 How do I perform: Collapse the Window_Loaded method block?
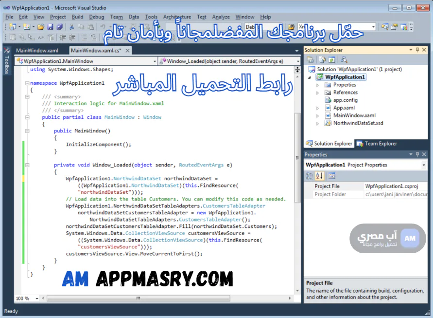pyautogui.click(x=27, y=165)
